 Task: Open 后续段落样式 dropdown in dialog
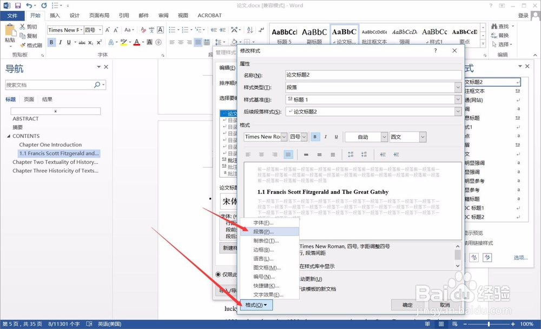click(458, 112)
